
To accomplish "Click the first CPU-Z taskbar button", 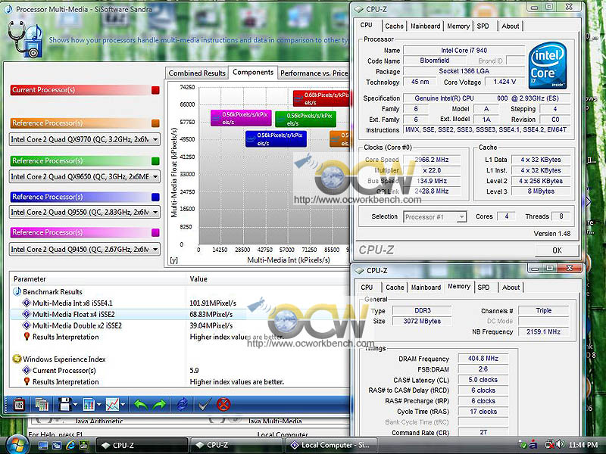I will 142,446.
